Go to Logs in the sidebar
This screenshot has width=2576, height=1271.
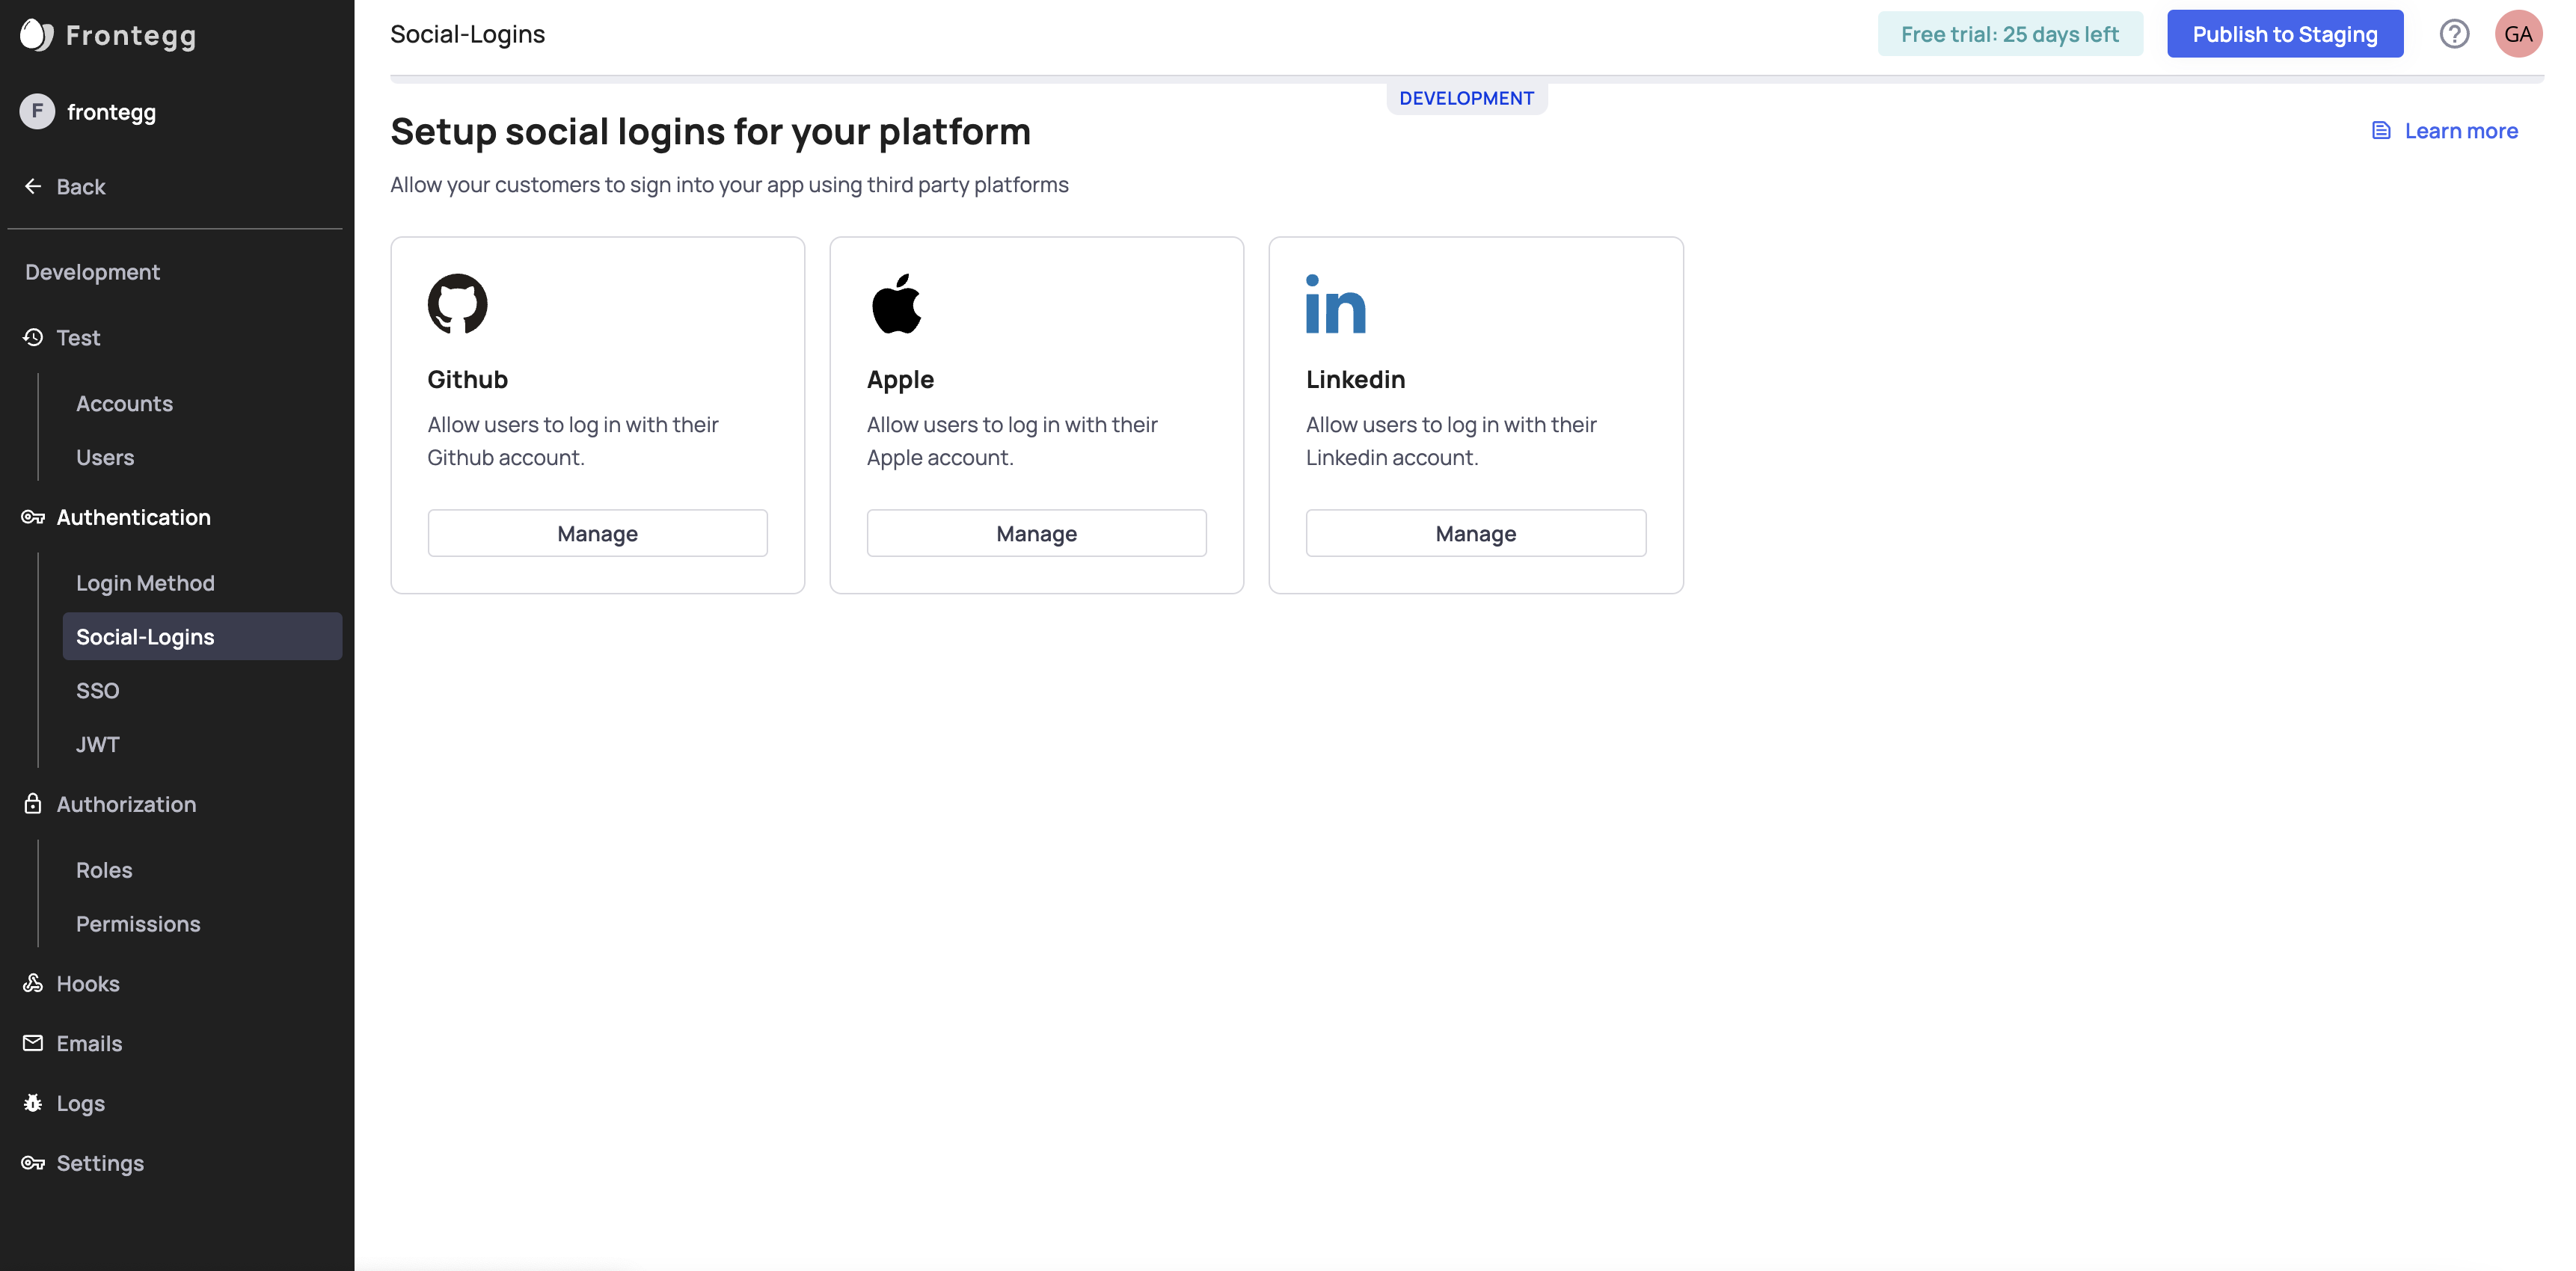[80, 1103]
